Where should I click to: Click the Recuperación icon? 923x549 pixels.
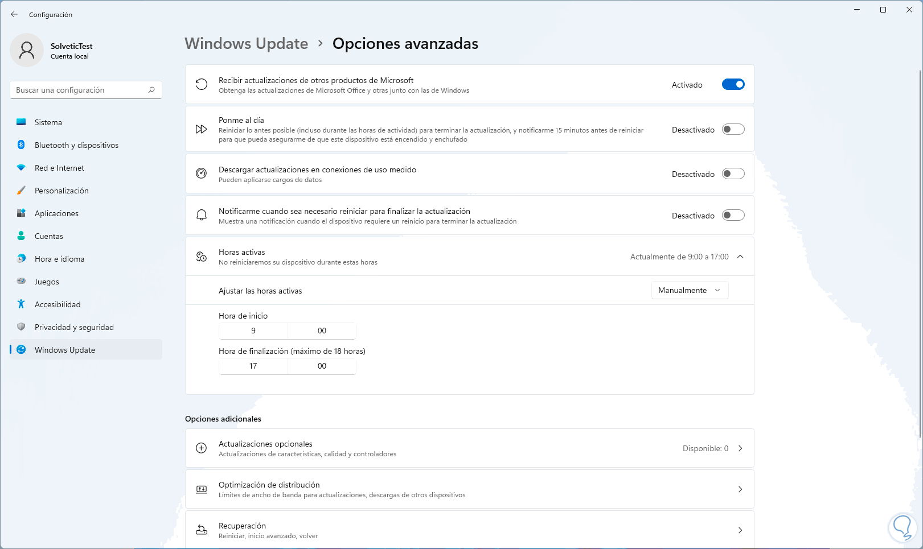pyautogui.click(x=202, y=530)
